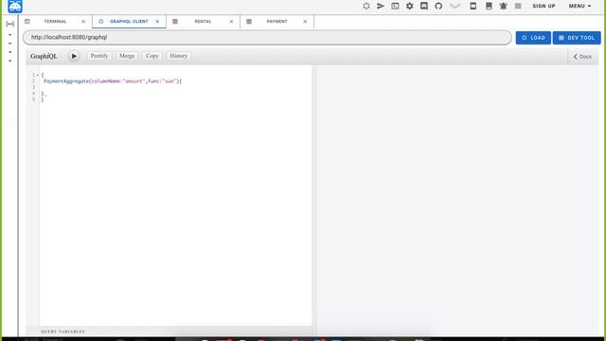606x341 pixels.
Task: Click the notification bell icon
Action: (503, 6)
